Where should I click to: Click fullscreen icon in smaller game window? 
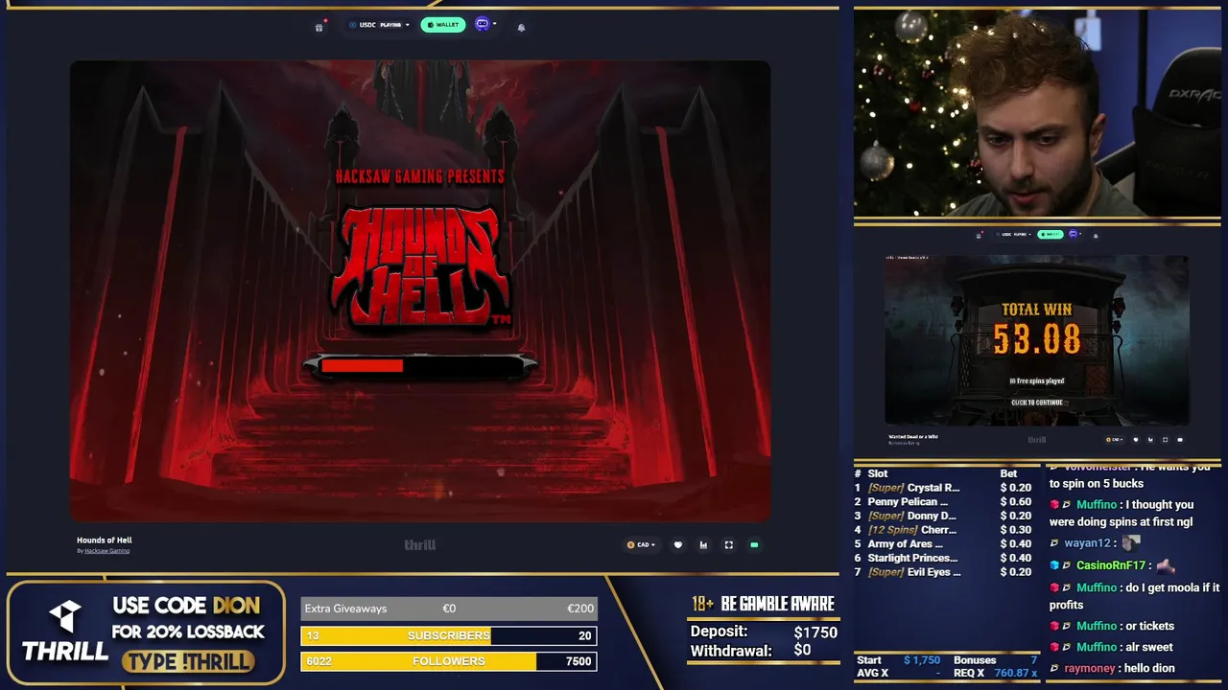[x=1165, y=440]
